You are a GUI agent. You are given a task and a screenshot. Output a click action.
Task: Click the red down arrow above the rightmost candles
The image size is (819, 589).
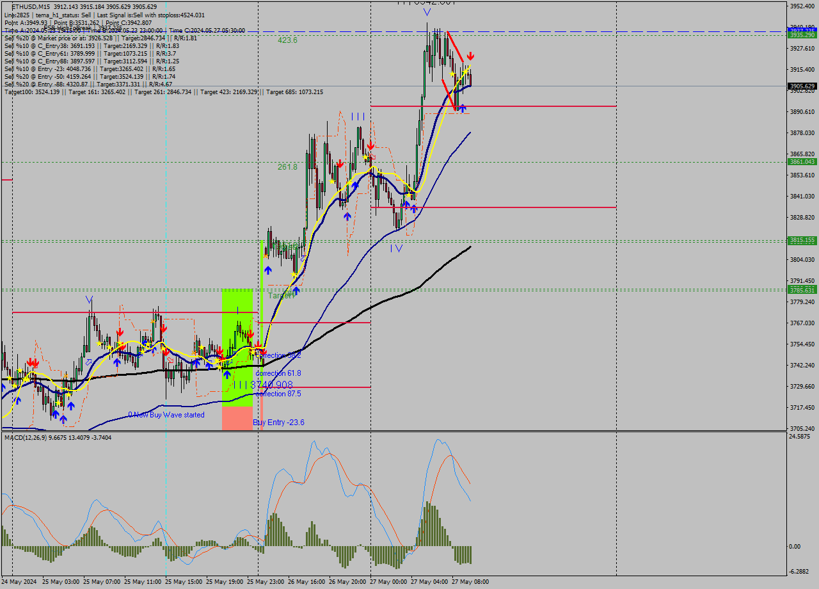[470, 56]
